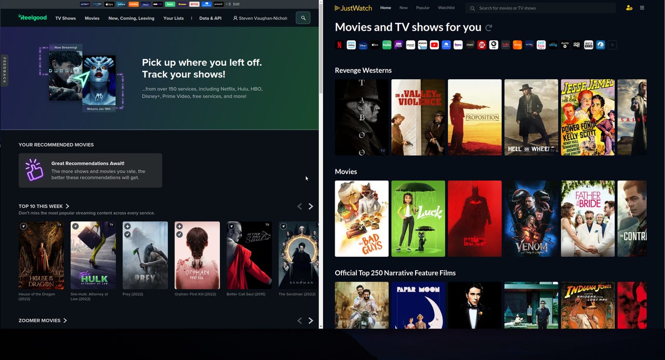Image resolution: width=665 pixels, height=360 pixels.
Task: Select the Tubi provider icon in JustWatch
Action: [x=506, y=45]
